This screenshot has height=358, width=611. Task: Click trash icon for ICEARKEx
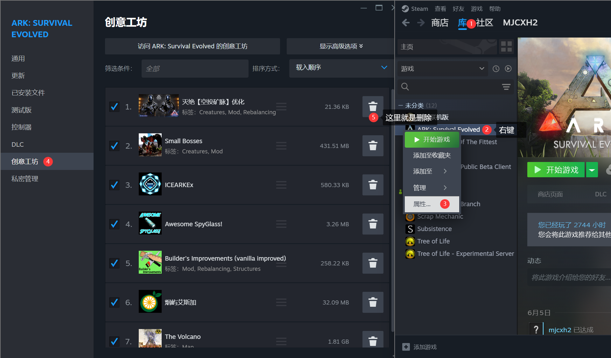[373, 185]
